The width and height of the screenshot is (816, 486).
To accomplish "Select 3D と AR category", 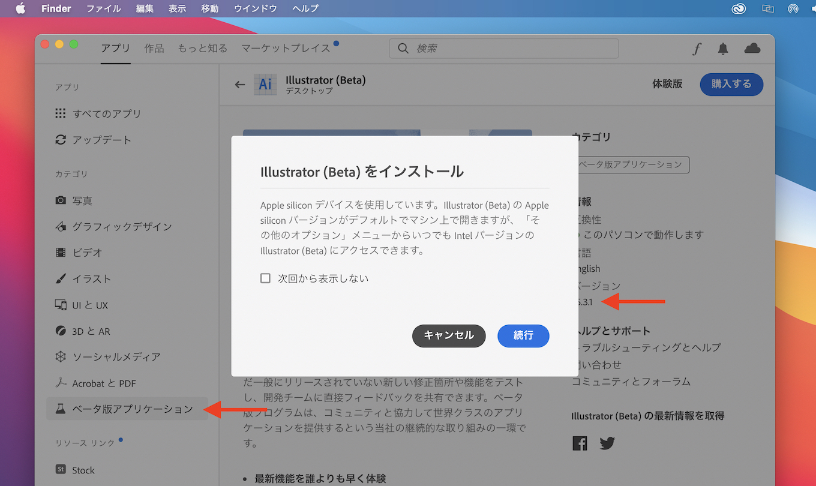I will (x=82, y=331).
